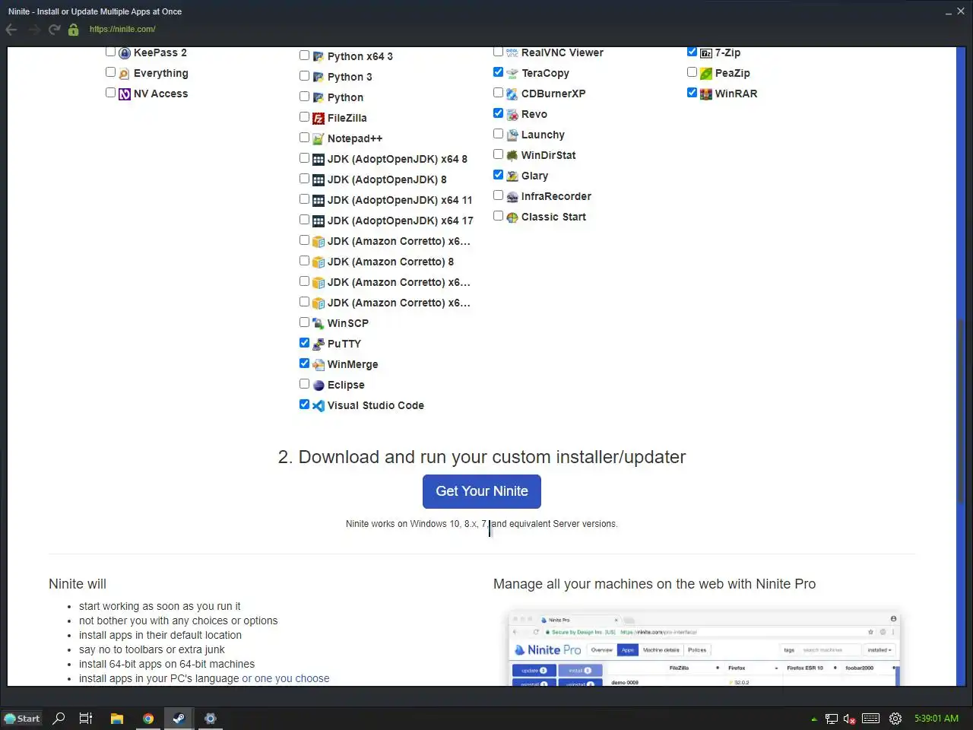Image resolution: width=973 pixels, height=730 pixels.
Task: Open the on-screen keyboard tray icon
Action: click(x=871, y=719)
